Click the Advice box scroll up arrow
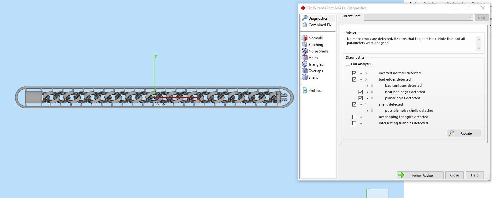 click(x=479, y=39)
